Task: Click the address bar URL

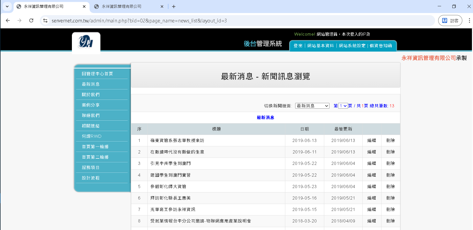Action: 139,21
